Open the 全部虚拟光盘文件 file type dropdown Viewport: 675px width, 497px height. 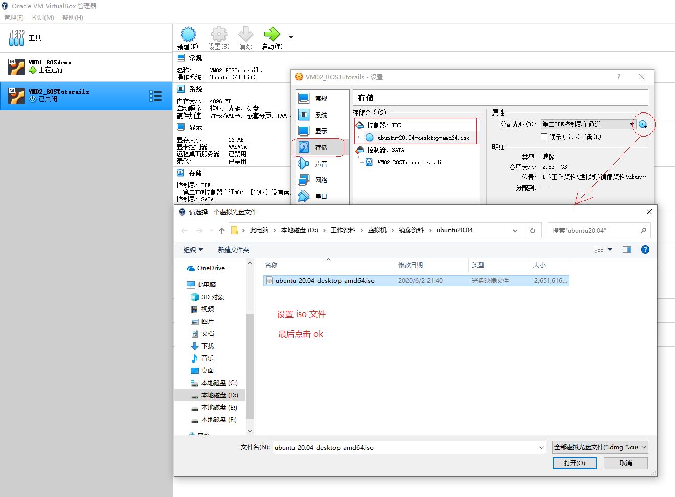(599, 447)
